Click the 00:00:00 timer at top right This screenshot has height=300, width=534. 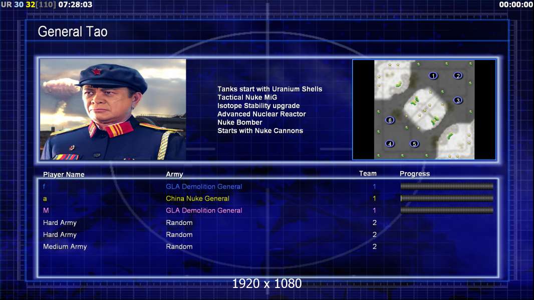pyautogui.click(x=516, y=5)
